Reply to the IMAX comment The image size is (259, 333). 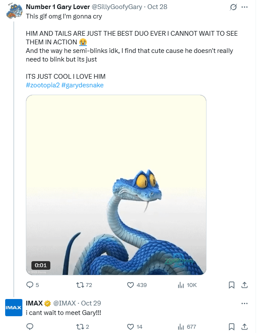click(x=30, y=327)
